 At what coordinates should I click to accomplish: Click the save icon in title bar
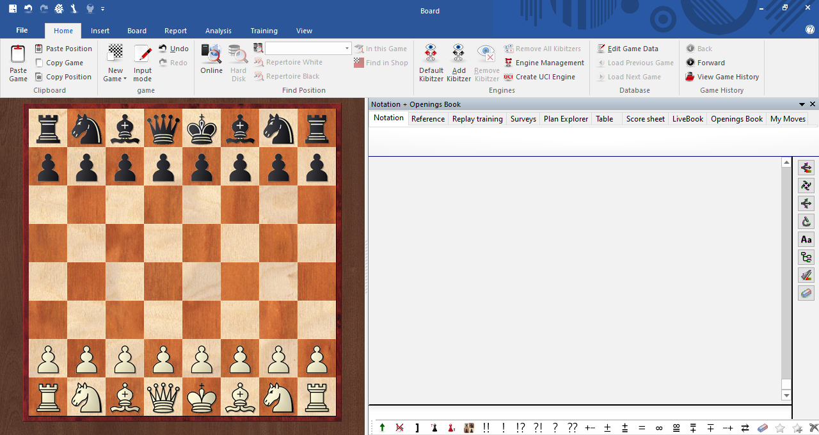point(13,9)
